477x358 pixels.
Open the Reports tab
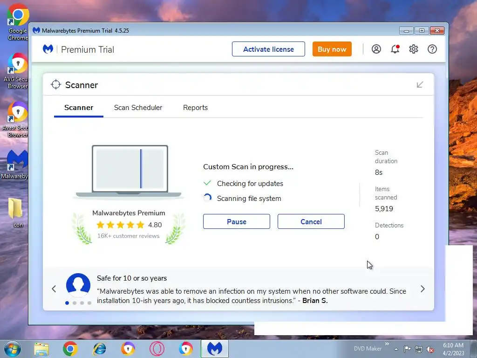pos(195,108)
